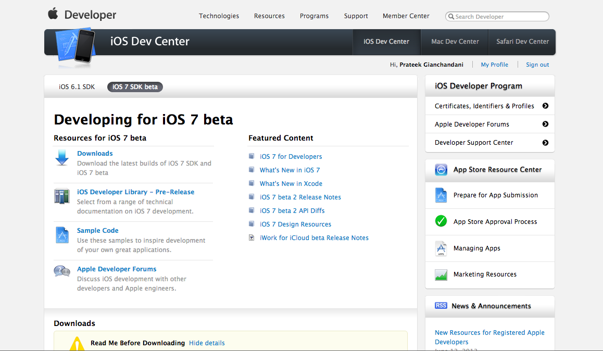Click the document icon beside iWork for iCloud notes
The image size is (603, 351).
click(251, 237)
